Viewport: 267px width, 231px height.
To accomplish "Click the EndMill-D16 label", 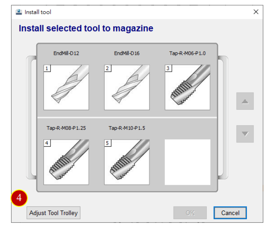I will (127, 53).
